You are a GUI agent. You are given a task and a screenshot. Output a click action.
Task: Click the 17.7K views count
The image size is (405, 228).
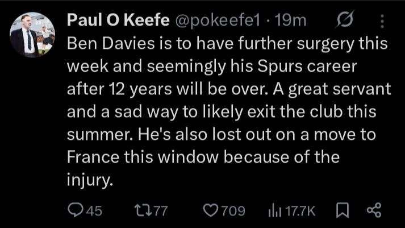(x=299, y=211)
